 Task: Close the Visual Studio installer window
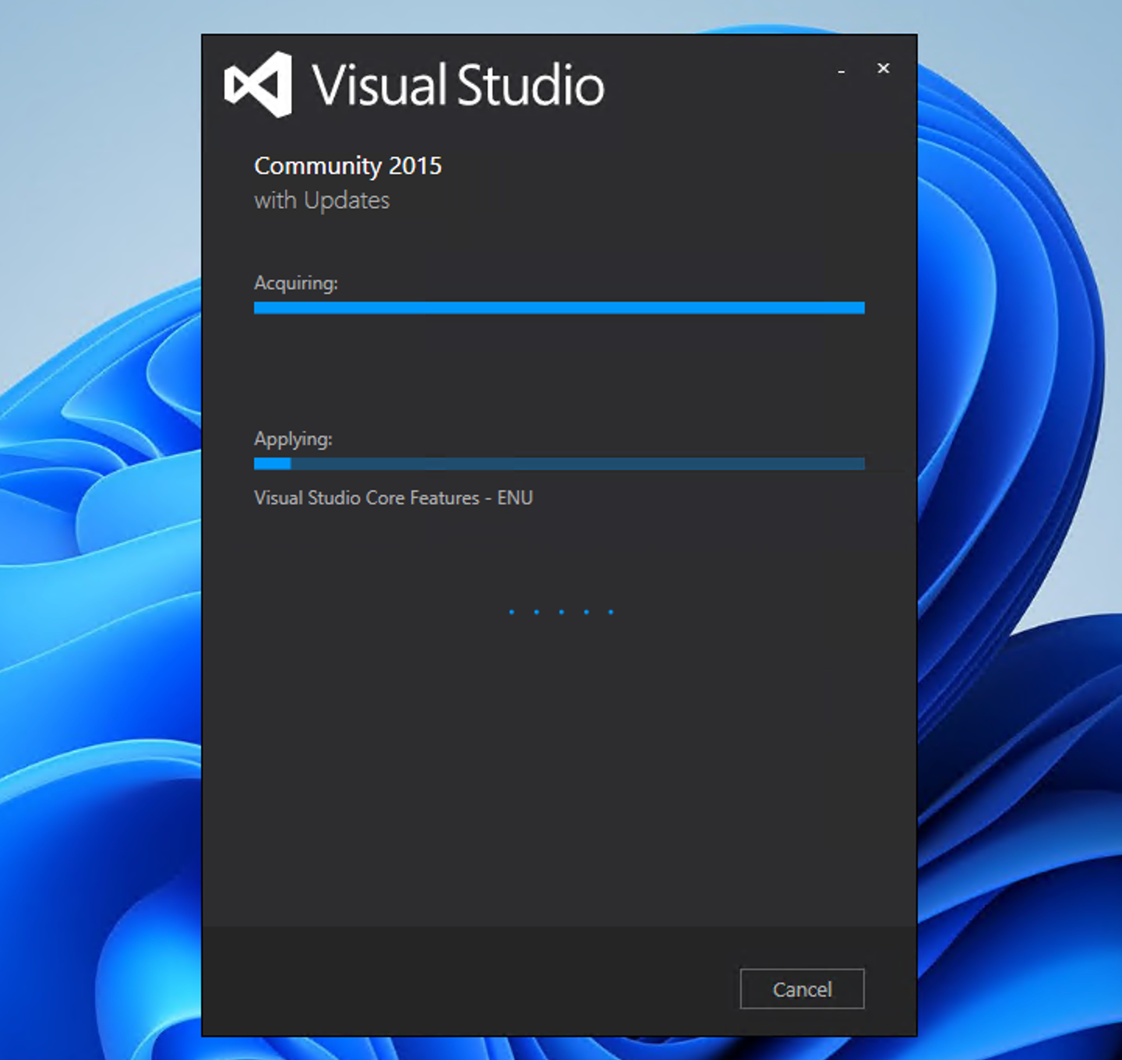tap(883, 69)
